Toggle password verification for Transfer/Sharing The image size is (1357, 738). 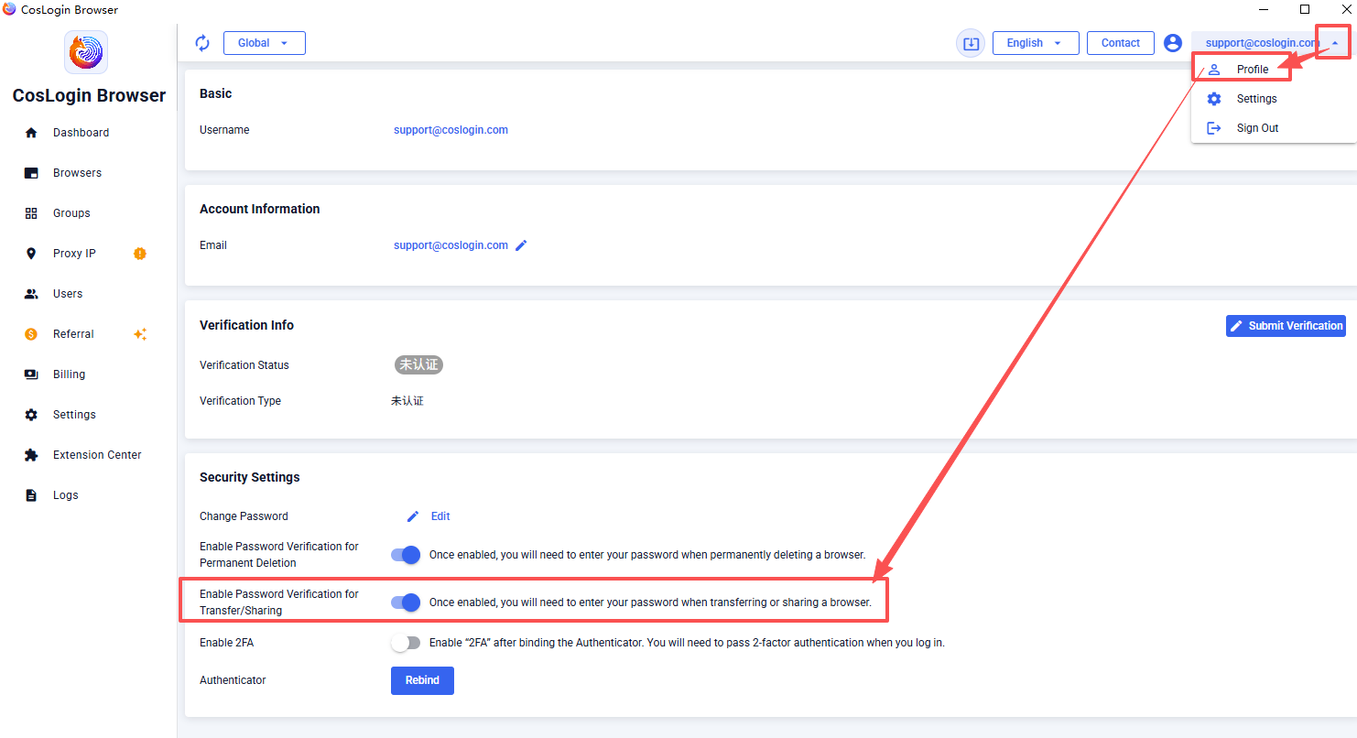click(x=406, y=602)
